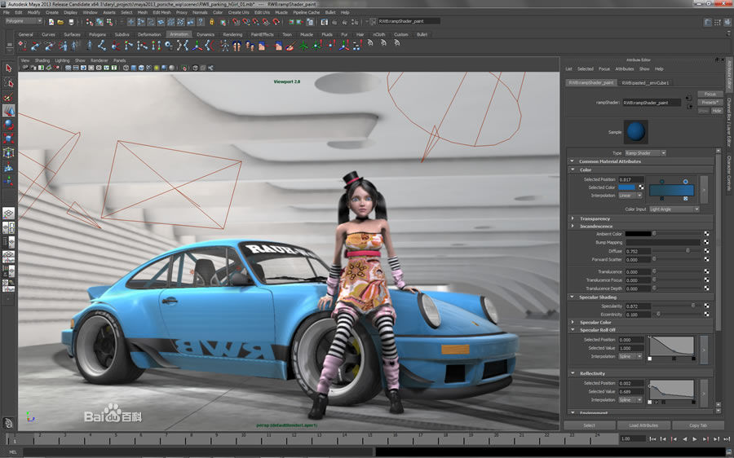
Task: Click the Eccentricity slider handle
Action: click(x=657, y=314)
